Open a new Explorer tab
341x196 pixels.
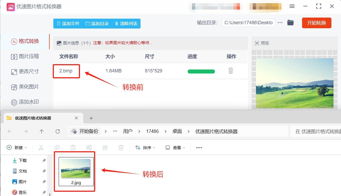(x=91, y=117)
